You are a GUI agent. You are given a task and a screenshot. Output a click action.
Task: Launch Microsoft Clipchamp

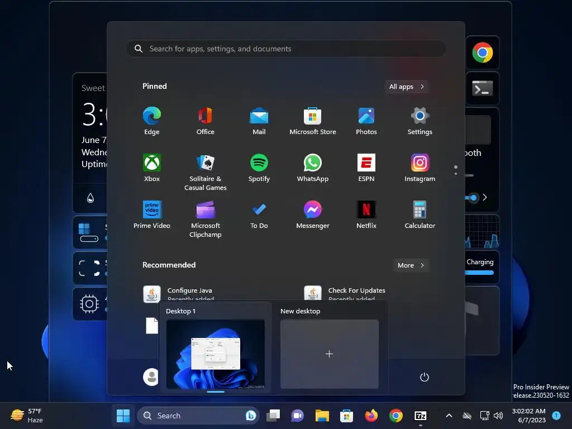[206, 220]
